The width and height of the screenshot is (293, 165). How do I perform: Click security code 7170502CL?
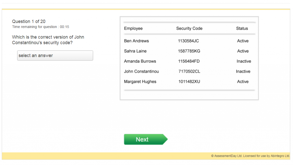click(189, 71)
